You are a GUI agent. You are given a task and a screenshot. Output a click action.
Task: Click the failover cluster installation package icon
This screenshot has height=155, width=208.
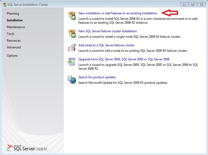72,34
